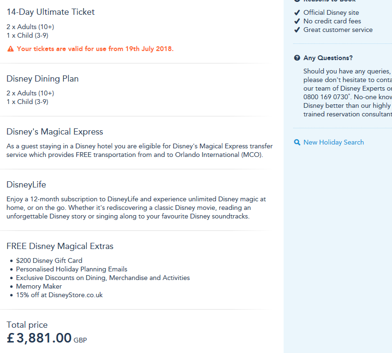The image size is (392, 353).
Task: Click the checkmark beside Official Disney site
Action: point(297,12)
